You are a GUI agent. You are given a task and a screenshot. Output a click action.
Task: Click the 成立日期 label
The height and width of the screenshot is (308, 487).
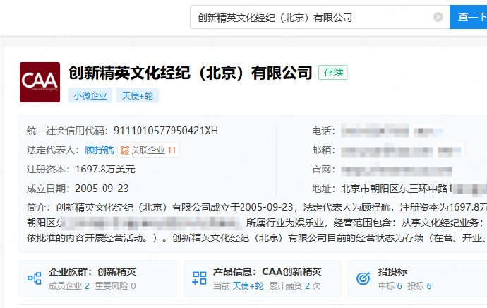48,189
